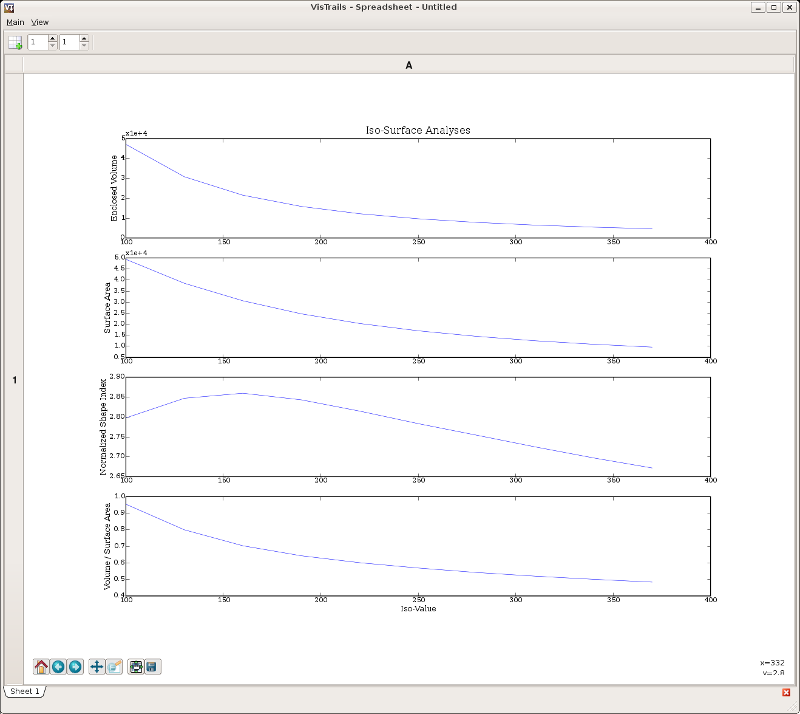800x714 pixels.
Task: Decrease the first spinbox count
Action: point(52,46)
